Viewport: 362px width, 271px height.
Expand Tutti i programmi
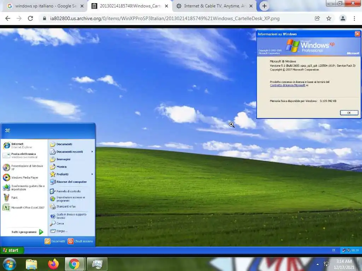(27, 232)
